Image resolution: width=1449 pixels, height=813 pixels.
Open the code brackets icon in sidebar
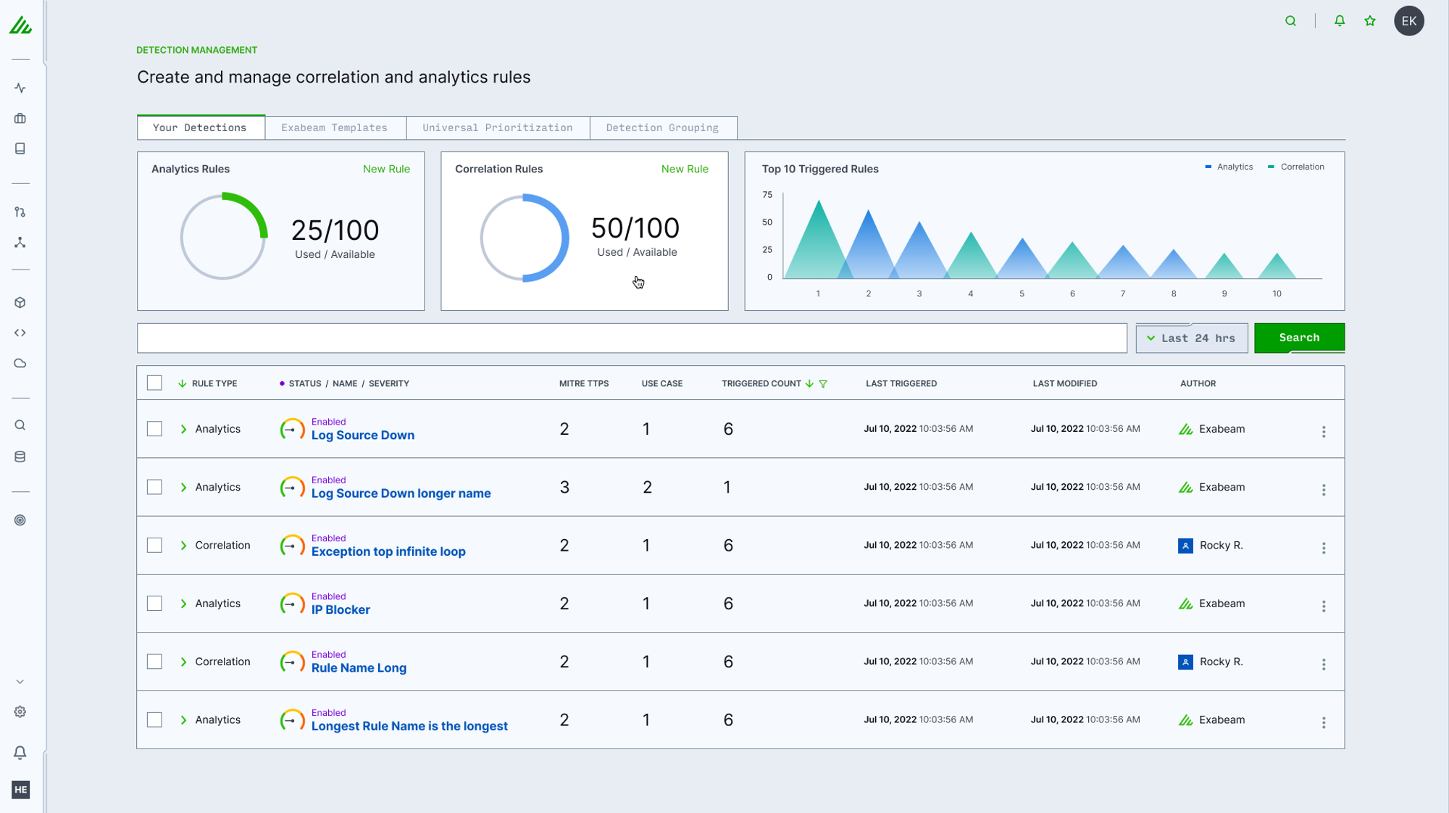[20, 333]
